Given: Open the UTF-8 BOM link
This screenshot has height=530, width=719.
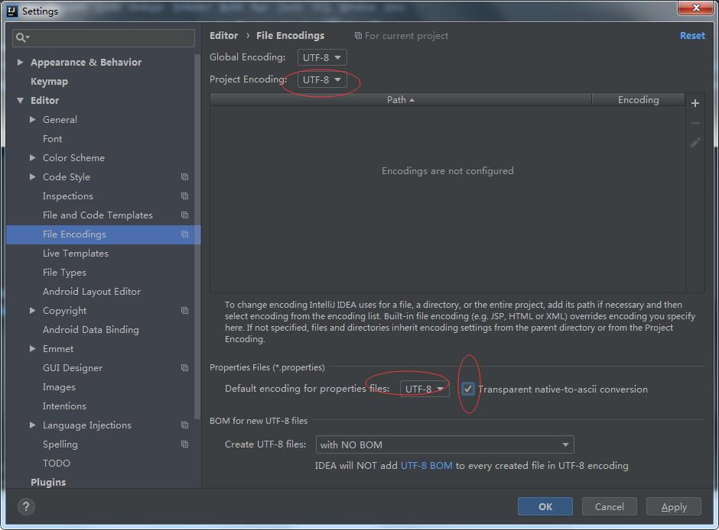Looking at the screenshot, I should point(426,465).
